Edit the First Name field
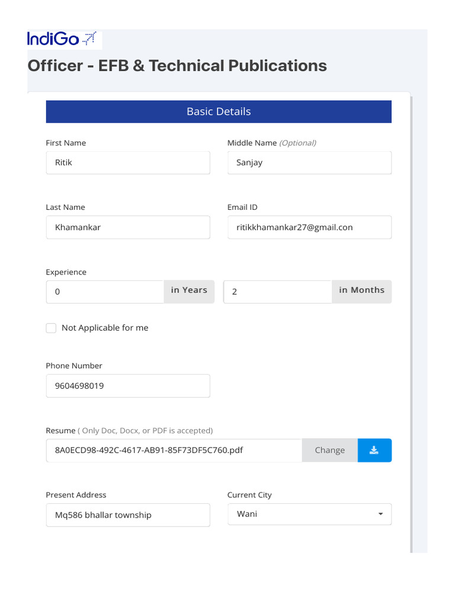Image resolution: width=455 pixels, height=607 pixels. pyautogui.click(x=128, y=162)
